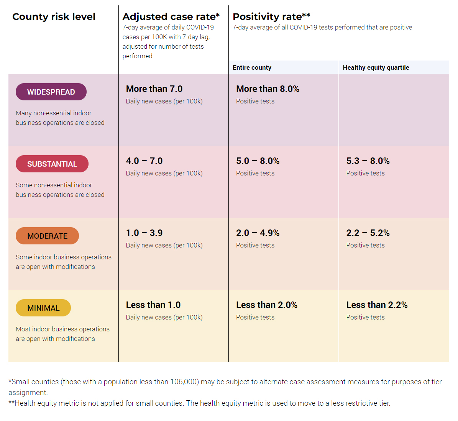458x421 pixels.
Task: Click the small counties footnote text
Action: [225, 382]
